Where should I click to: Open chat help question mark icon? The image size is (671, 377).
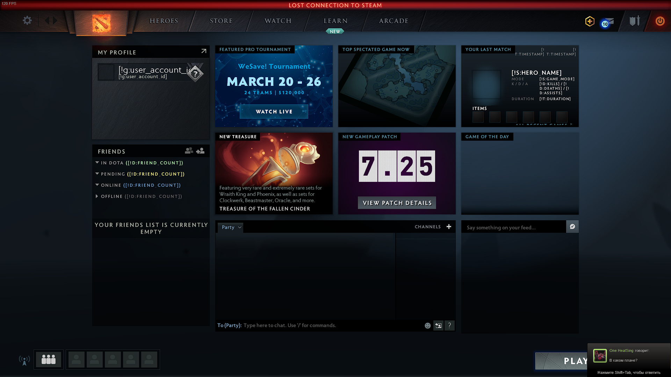449,325
